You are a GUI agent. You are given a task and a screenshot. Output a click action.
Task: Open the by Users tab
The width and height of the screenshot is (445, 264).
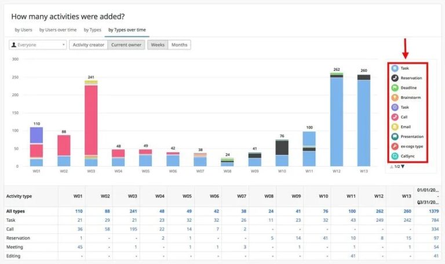23,30
